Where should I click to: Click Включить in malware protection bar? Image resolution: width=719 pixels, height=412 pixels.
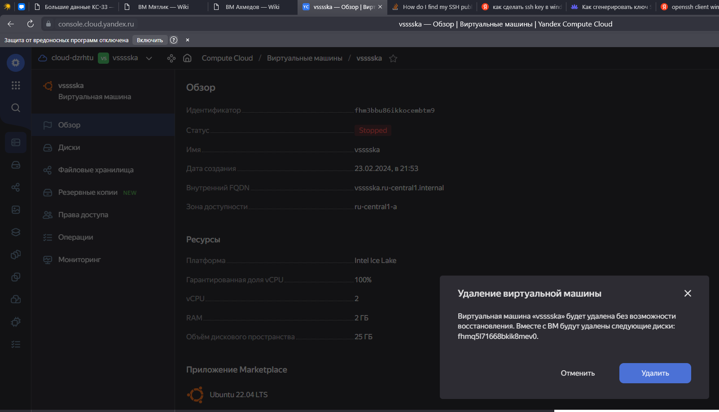click(x=150, y=40)
